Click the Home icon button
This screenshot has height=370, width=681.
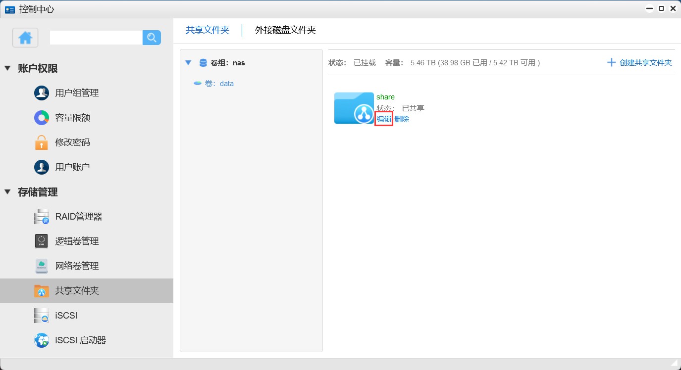click(25, 38)
